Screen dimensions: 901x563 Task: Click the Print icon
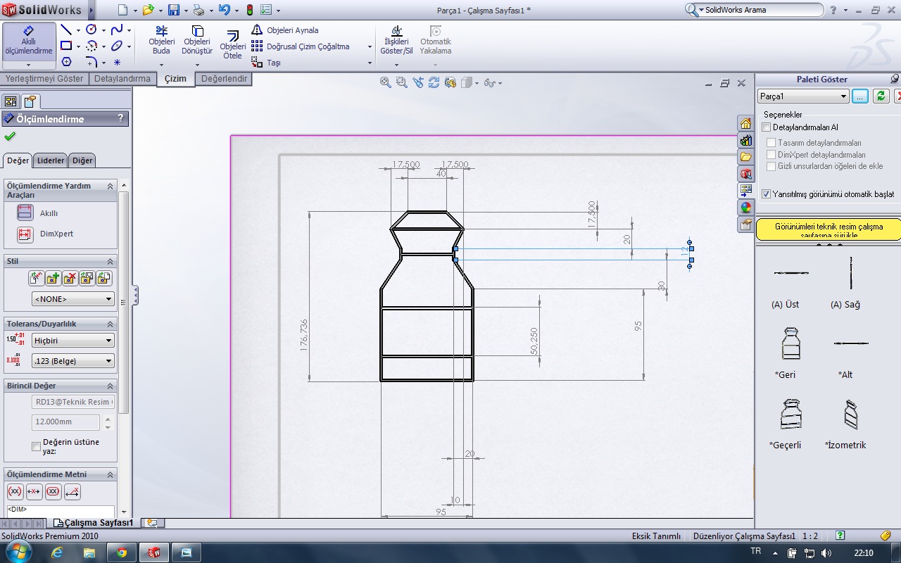tap(199, 10)
